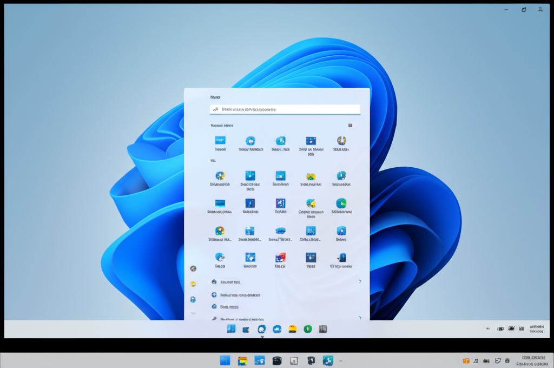Open the yellow folder icon in inner taskbar
This screenshot has height=368, width=554.
tap(292, 329)
